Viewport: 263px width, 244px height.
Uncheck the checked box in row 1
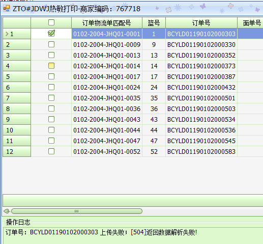tap(51, 34)
